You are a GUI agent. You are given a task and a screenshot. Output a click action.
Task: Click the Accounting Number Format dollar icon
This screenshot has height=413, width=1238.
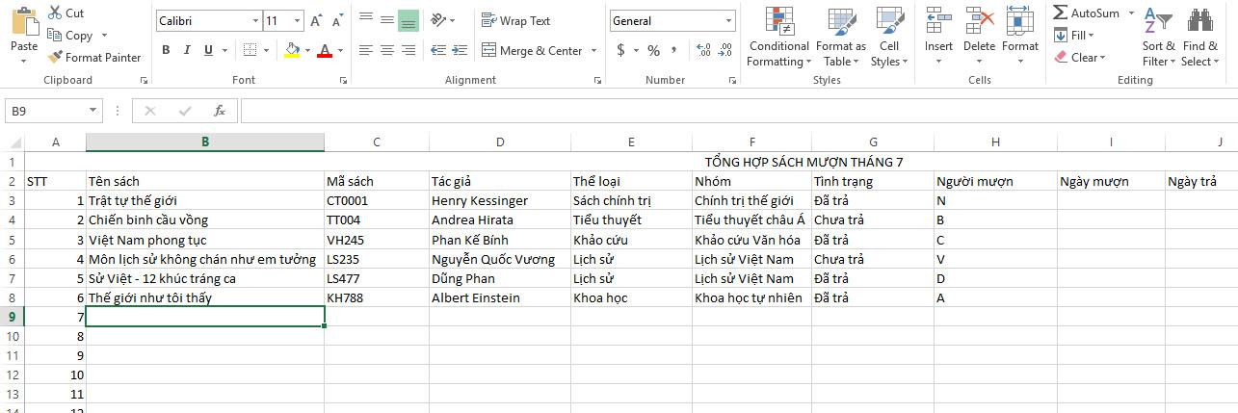click(620, 50)
